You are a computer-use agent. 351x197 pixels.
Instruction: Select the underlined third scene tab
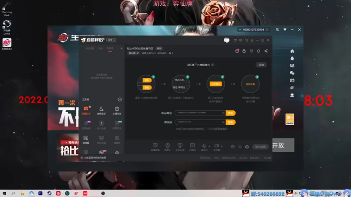pyautogui.click(x=110, y=49)
